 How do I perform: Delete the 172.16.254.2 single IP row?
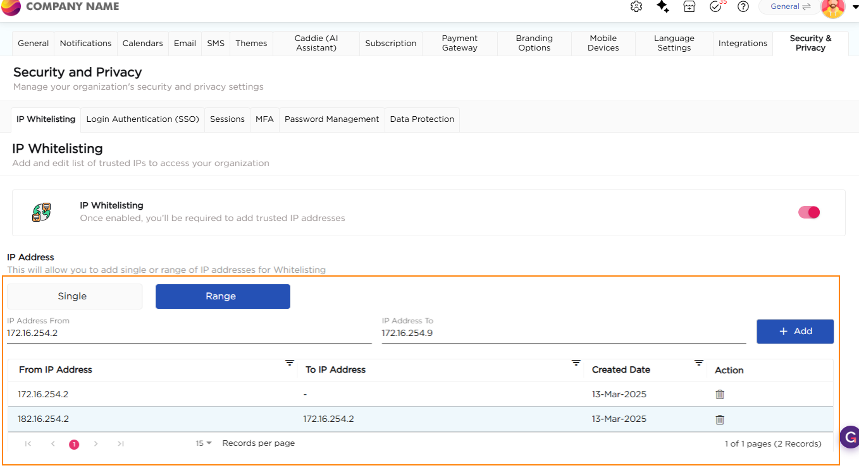pos(719,394)
